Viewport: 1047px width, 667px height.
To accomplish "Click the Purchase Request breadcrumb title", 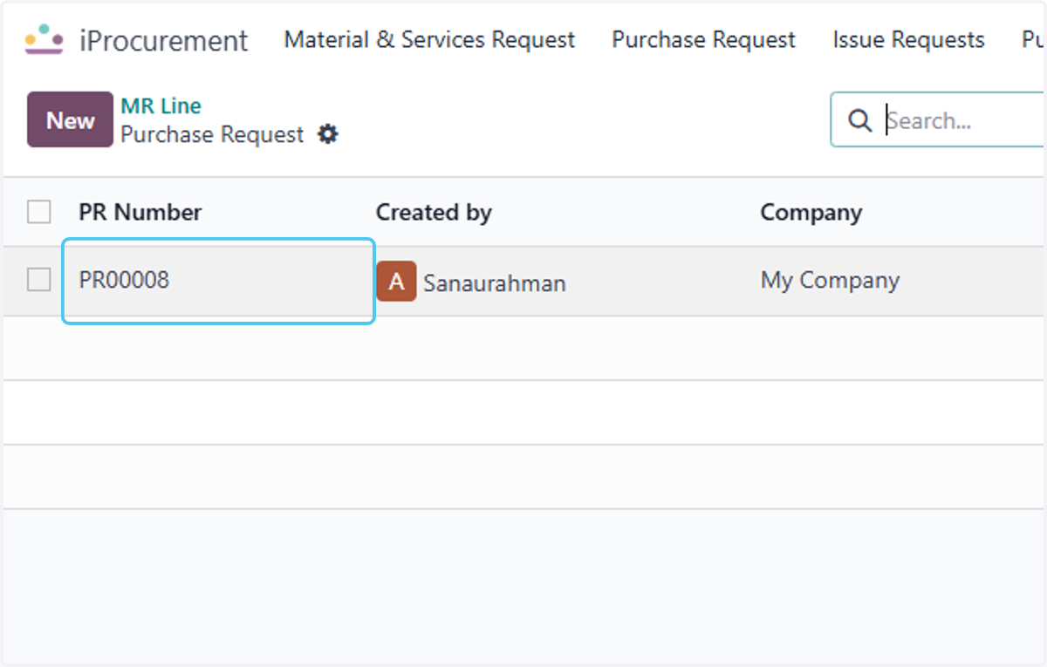I will tap(212, 134).
